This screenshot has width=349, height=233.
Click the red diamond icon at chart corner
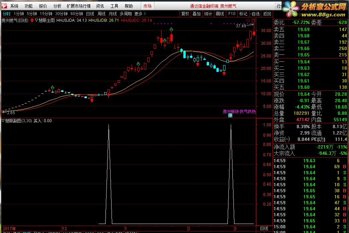(248, 20)
